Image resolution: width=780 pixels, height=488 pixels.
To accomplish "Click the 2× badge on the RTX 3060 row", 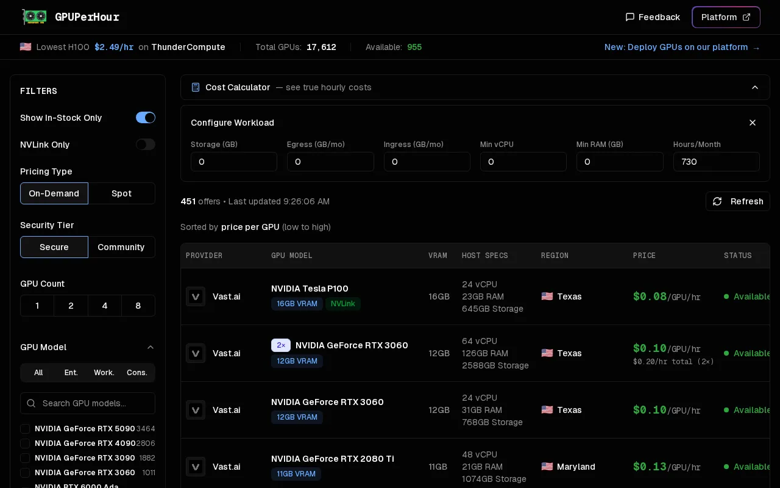I will click(x=281, y=345).
